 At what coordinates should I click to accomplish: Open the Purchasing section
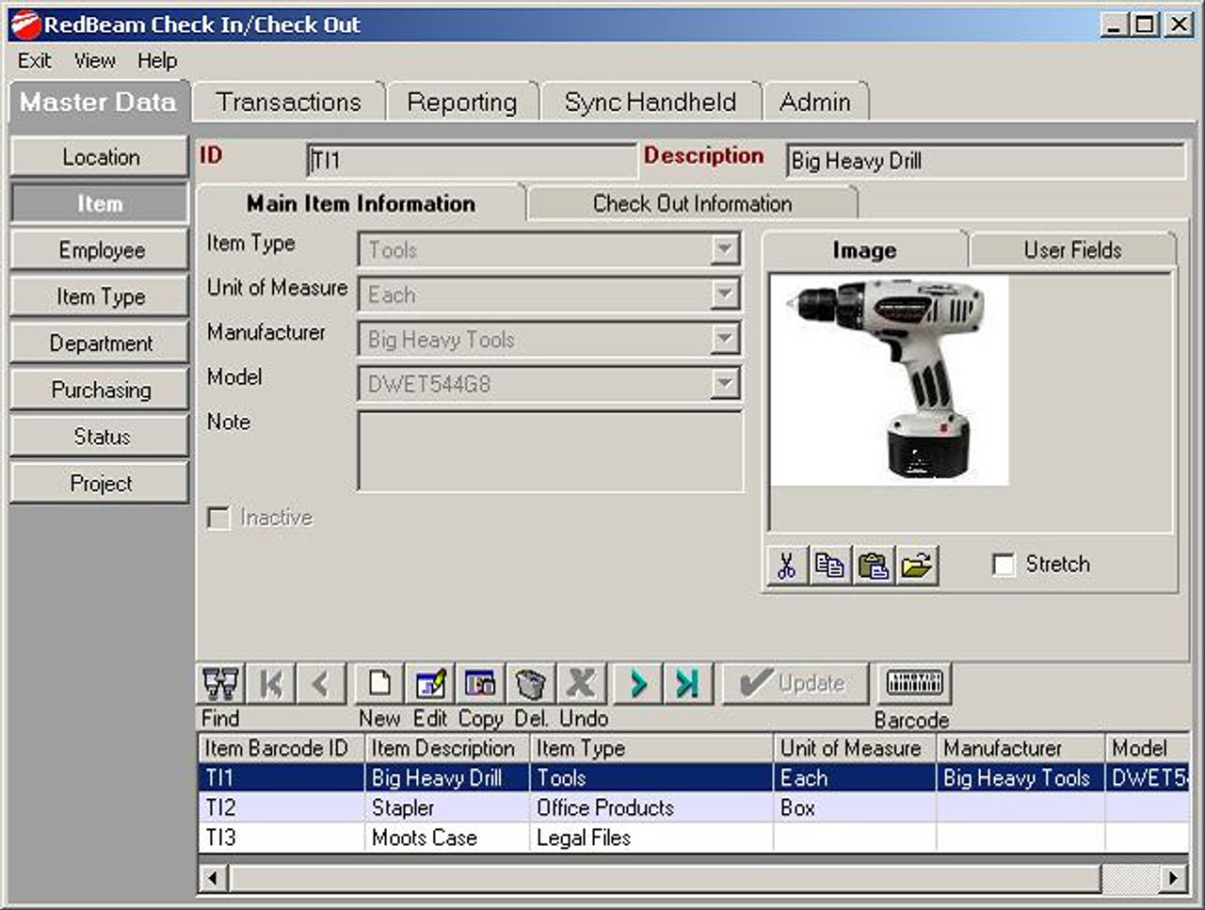[x=100, y=390]
